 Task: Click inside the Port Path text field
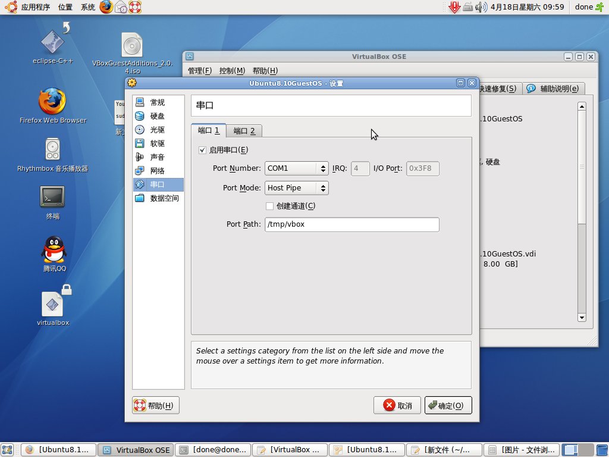[351, 224]
